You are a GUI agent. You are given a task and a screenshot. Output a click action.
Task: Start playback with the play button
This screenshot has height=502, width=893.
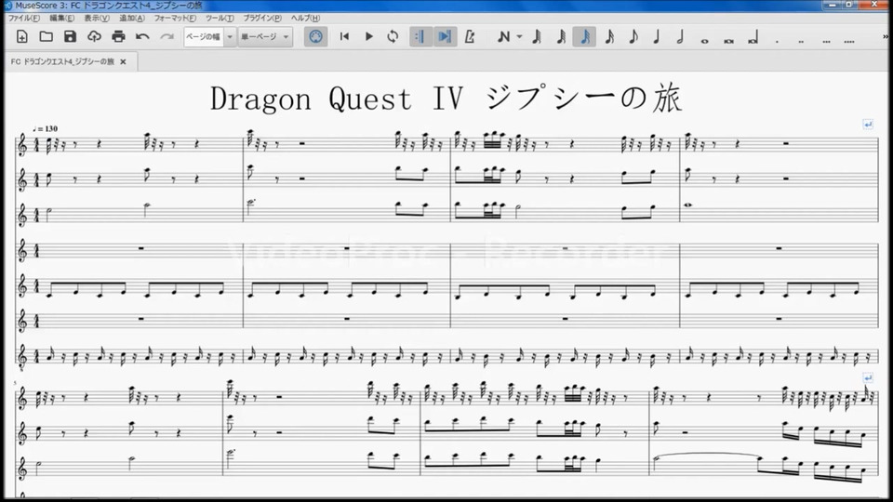368,36
